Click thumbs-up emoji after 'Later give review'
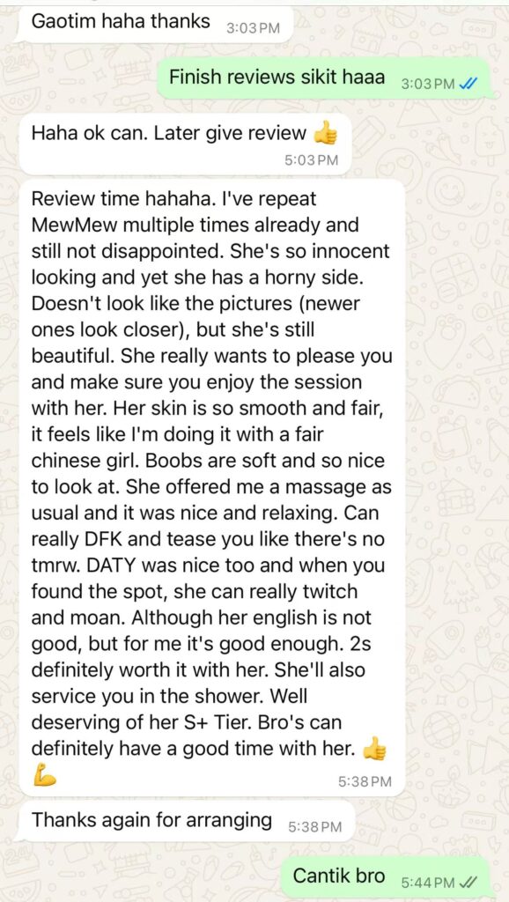This screenshot has width=509, height=902. (326, 135)
